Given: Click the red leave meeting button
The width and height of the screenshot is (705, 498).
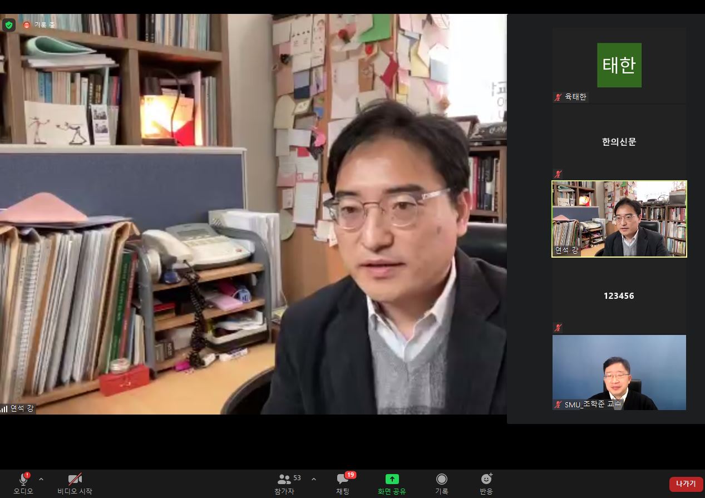Looking at the screenshot, I should click(686, 484).
